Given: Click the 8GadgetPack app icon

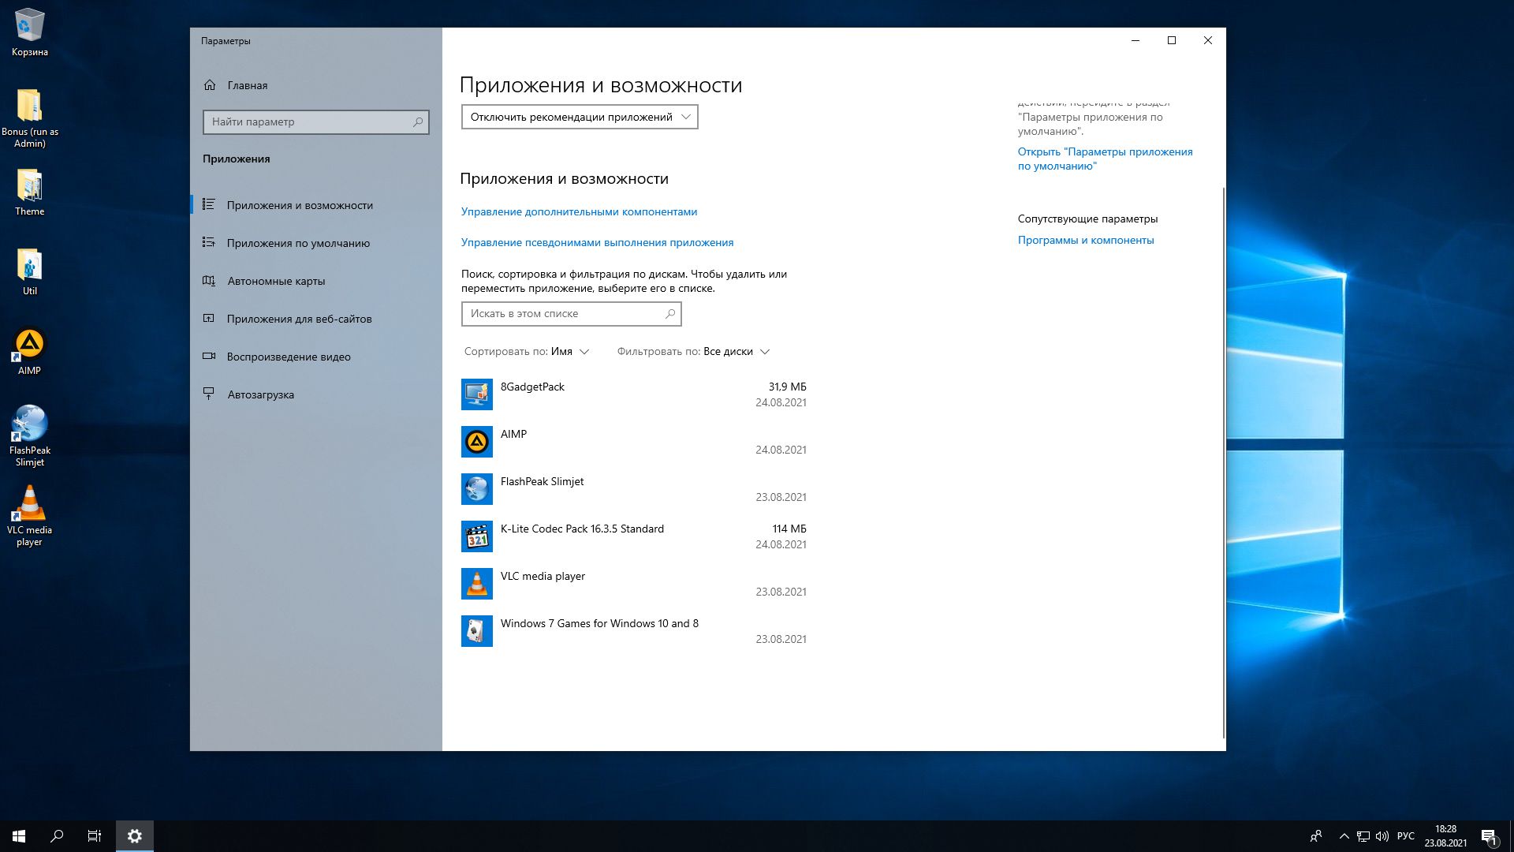Looking at the screenshot, I should pyautogui.click(x=476, y=394).
